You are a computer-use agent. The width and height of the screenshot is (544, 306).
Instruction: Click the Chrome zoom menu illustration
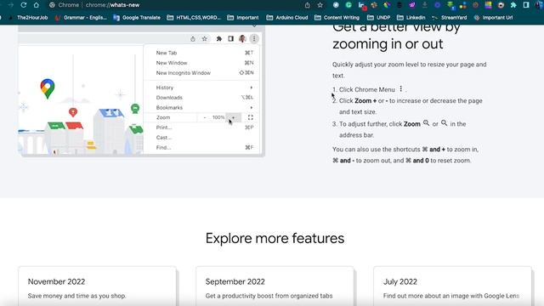141,91
